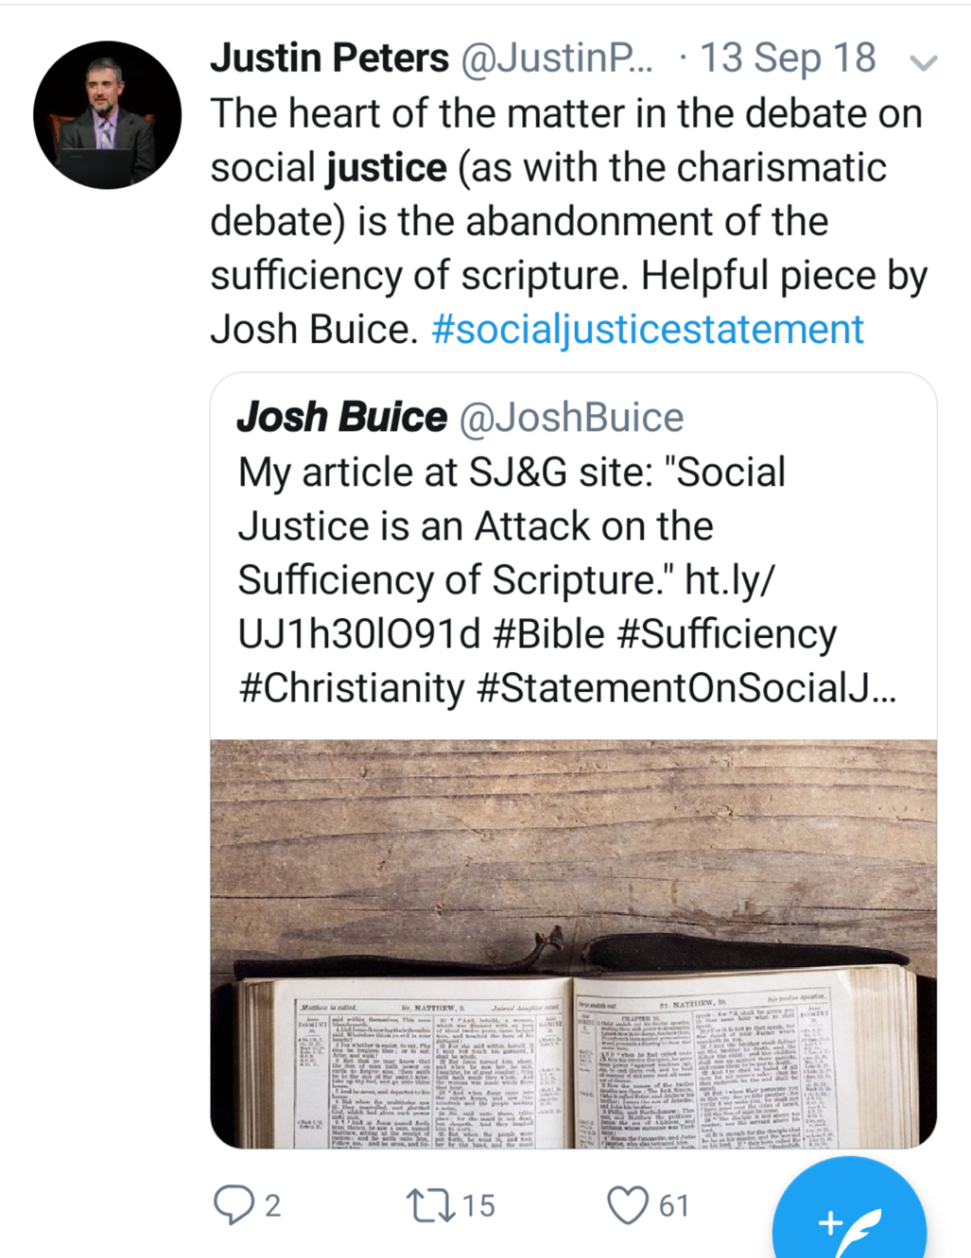Expand the tweet options chevron

click(922, 62)
